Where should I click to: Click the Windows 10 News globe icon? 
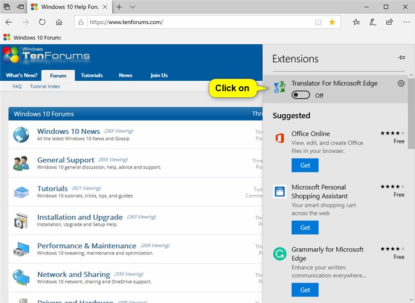21,134
